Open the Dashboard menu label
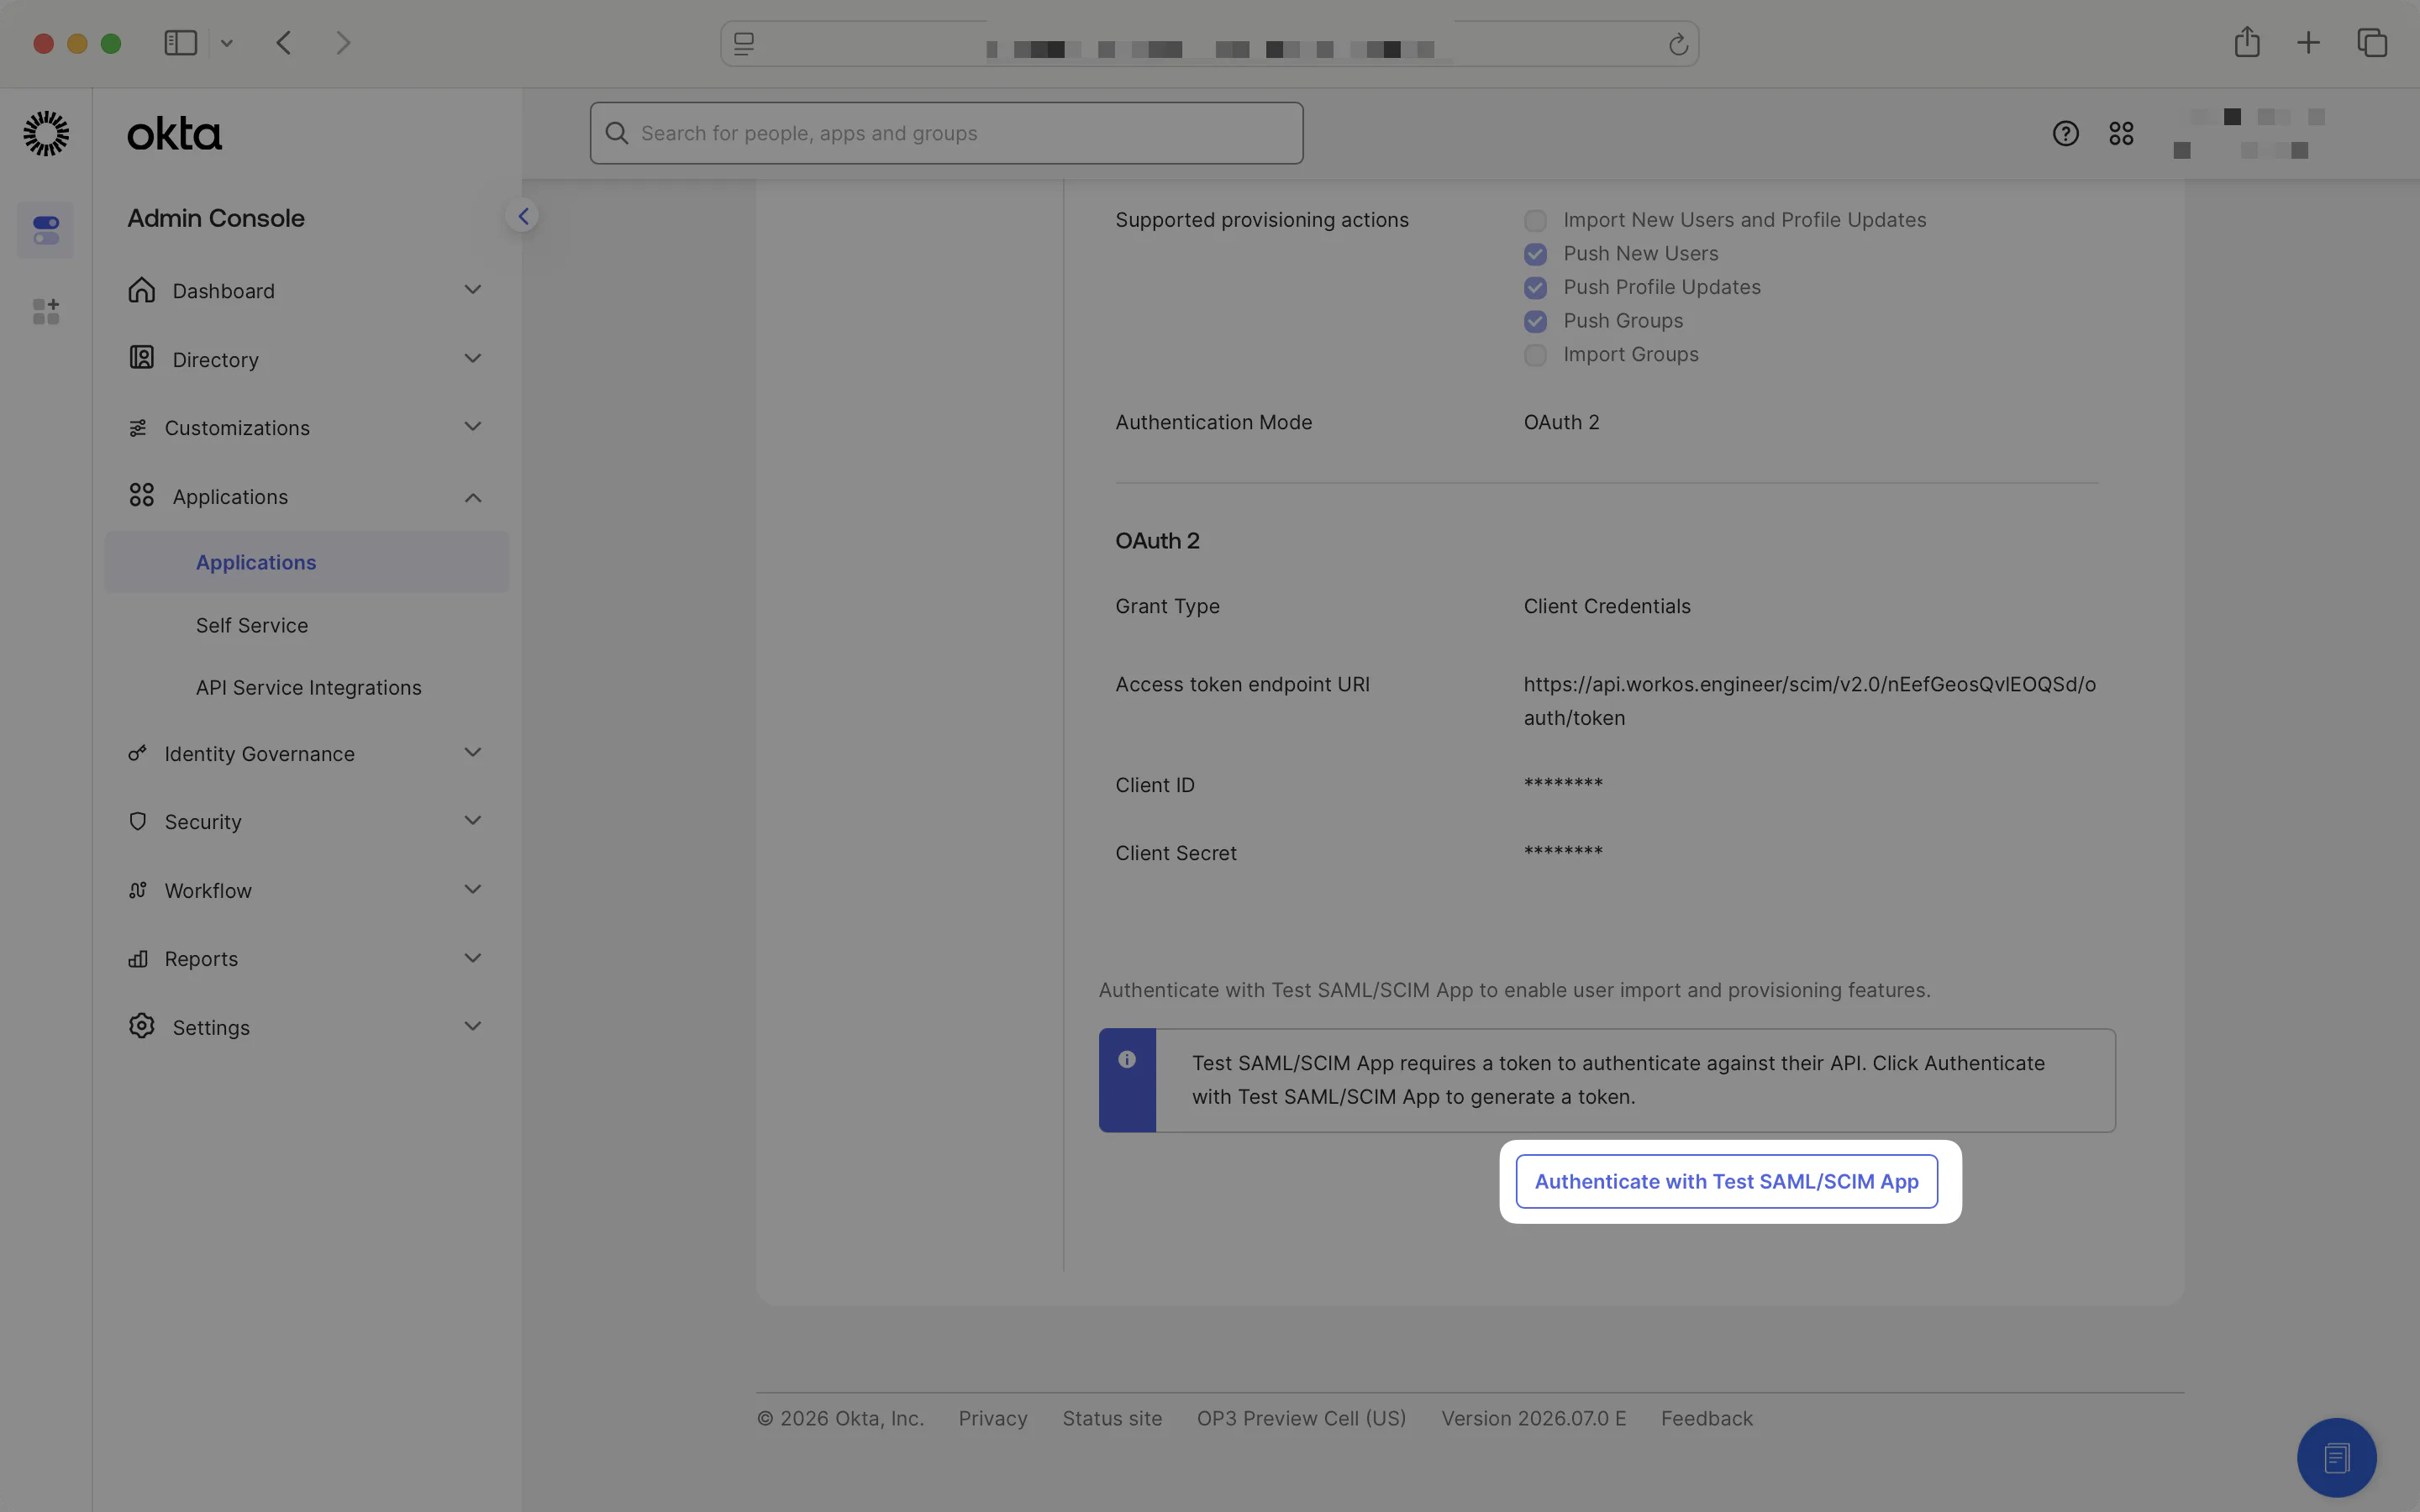The image size is (2420, 1512). click(224, 291)
